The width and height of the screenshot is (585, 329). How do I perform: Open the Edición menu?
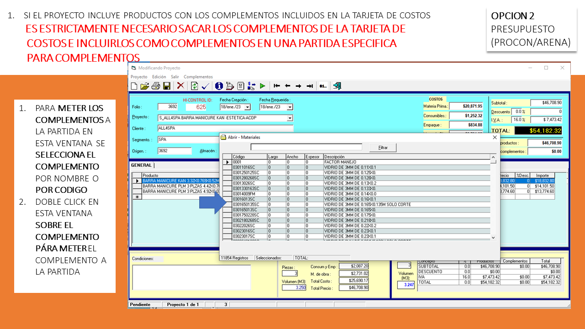[159, 77]
